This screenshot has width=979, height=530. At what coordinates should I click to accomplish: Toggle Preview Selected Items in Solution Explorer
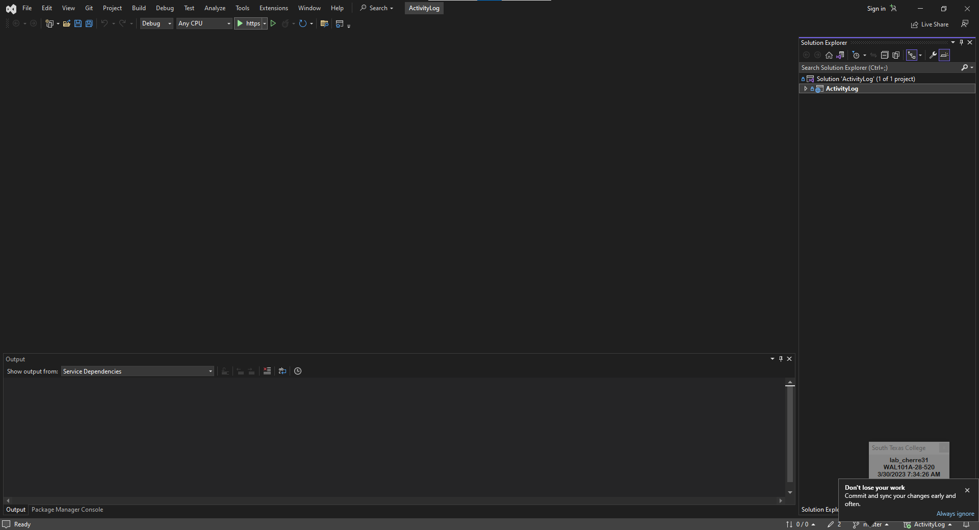pos(944,55)
